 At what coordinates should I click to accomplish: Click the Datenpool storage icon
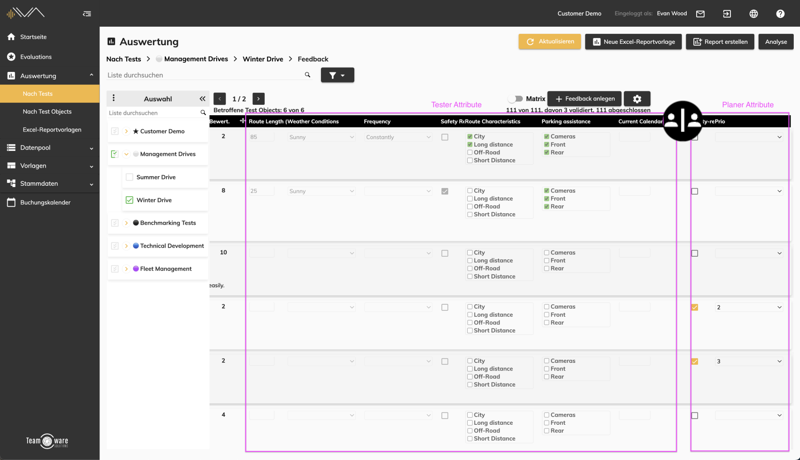[x=11, y=148]
